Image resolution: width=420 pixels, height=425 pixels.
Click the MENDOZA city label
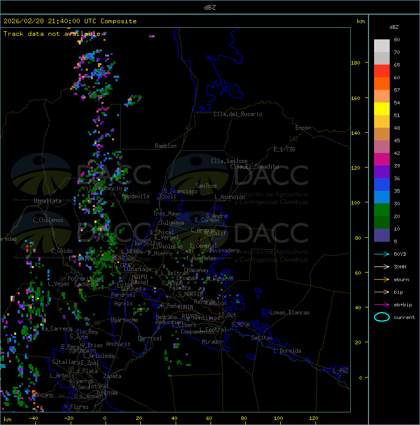123,257
